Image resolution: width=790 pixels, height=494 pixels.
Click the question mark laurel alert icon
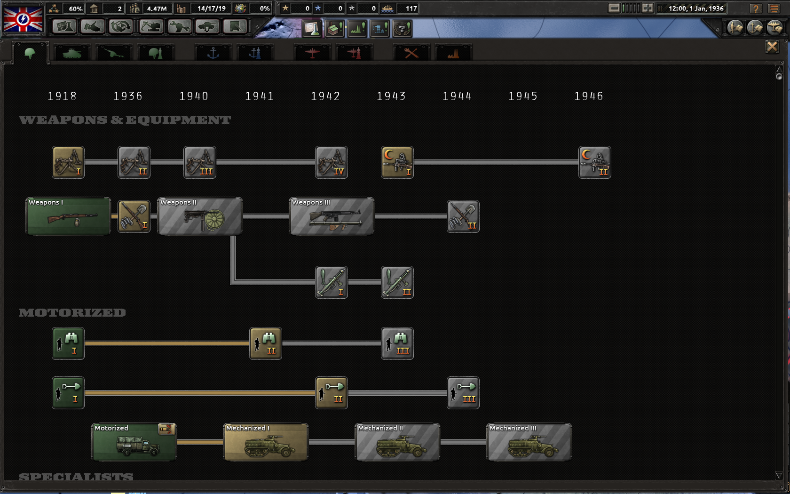pyautogui.click(x=403, y=29)
